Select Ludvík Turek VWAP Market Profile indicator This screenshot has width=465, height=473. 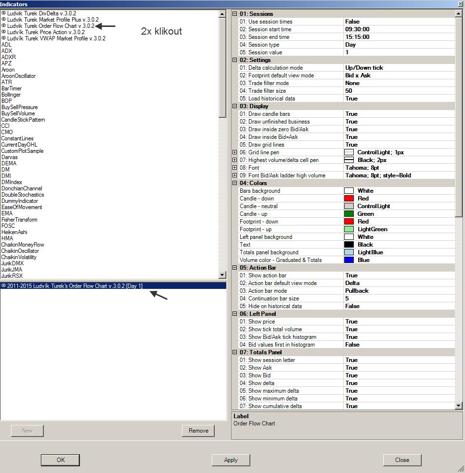53,38
